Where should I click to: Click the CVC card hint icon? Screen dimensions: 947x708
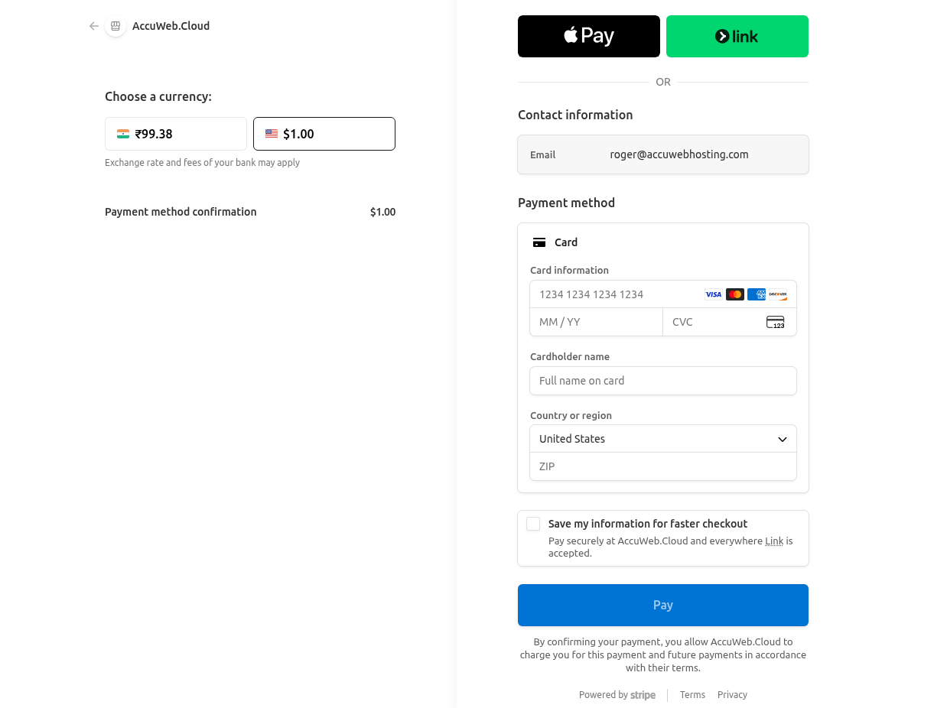[x=776, y=322]
